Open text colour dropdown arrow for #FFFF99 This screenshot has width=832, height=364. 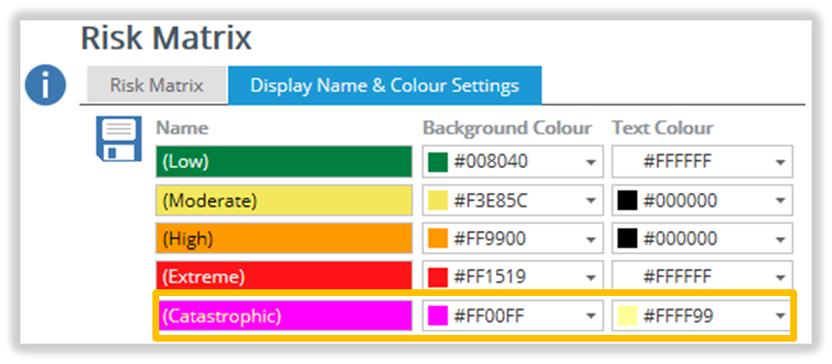(780, 316)
